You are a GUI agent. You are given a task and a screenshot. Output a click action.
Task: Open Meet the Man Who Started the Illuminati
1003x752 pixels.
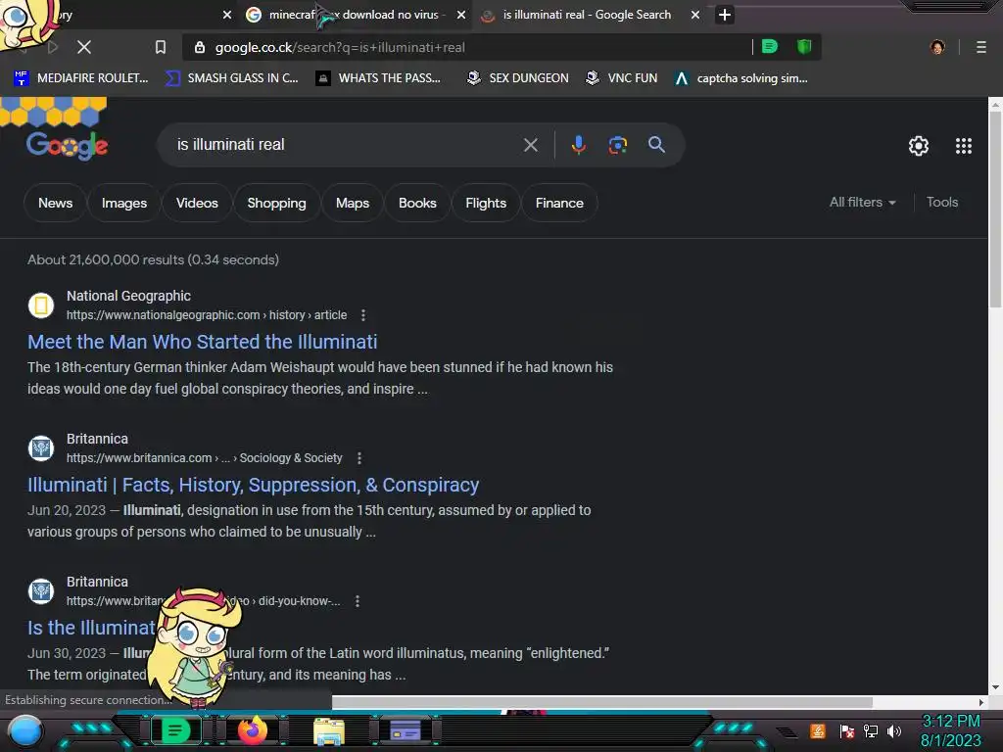pos(202,342)
